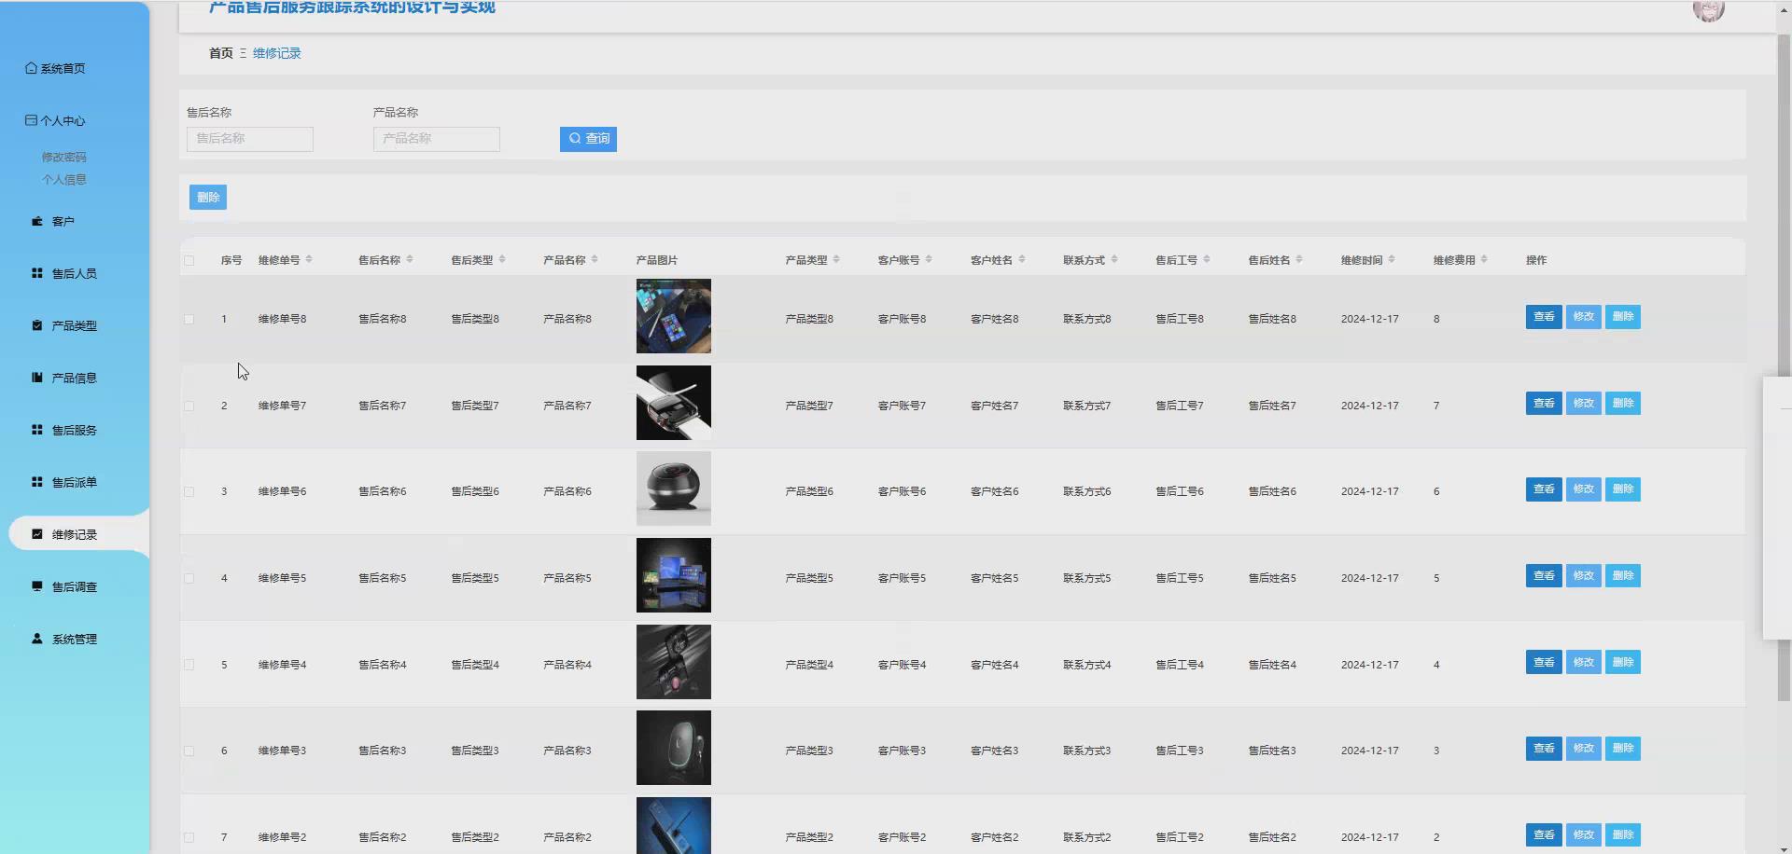The width and height of the screenshot is (1792, 854).
Task: Sort by 产品类型 column arrows
Action: (x=836, y=259)
